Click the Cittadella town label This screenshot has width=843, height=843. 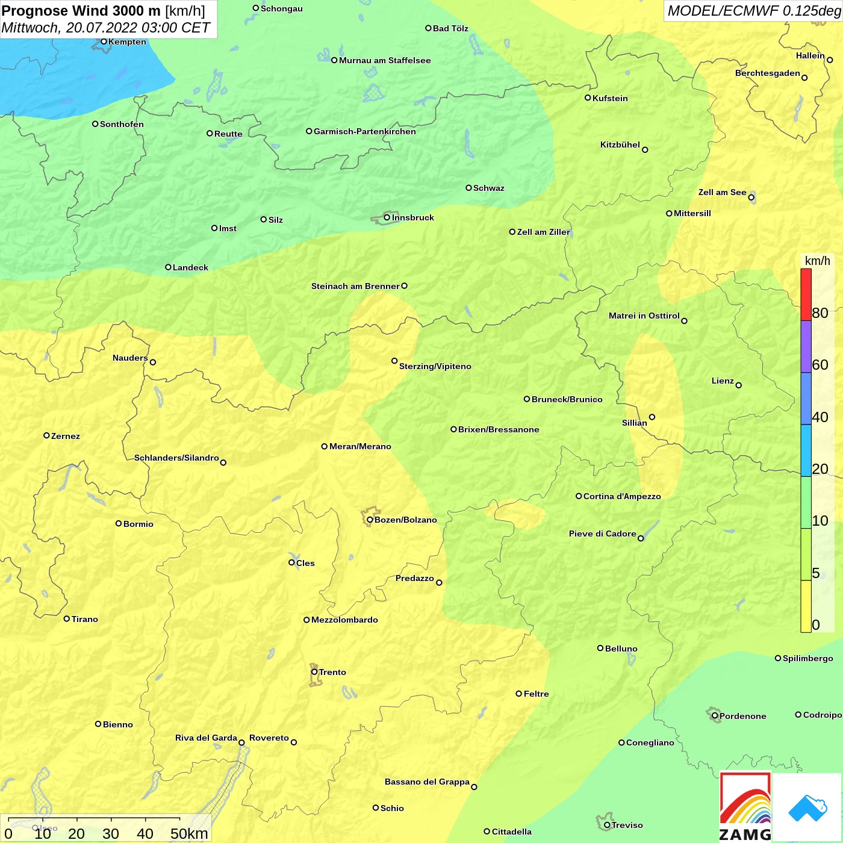pos(512,832)
